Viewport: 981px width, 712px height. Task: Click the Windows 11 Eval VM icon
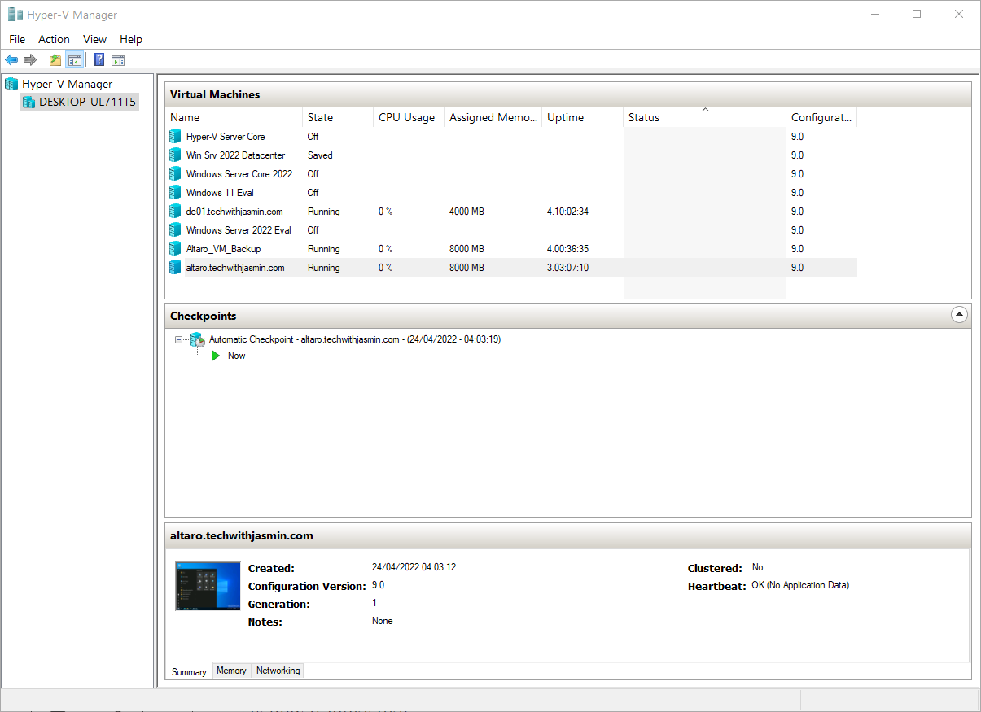175,193
